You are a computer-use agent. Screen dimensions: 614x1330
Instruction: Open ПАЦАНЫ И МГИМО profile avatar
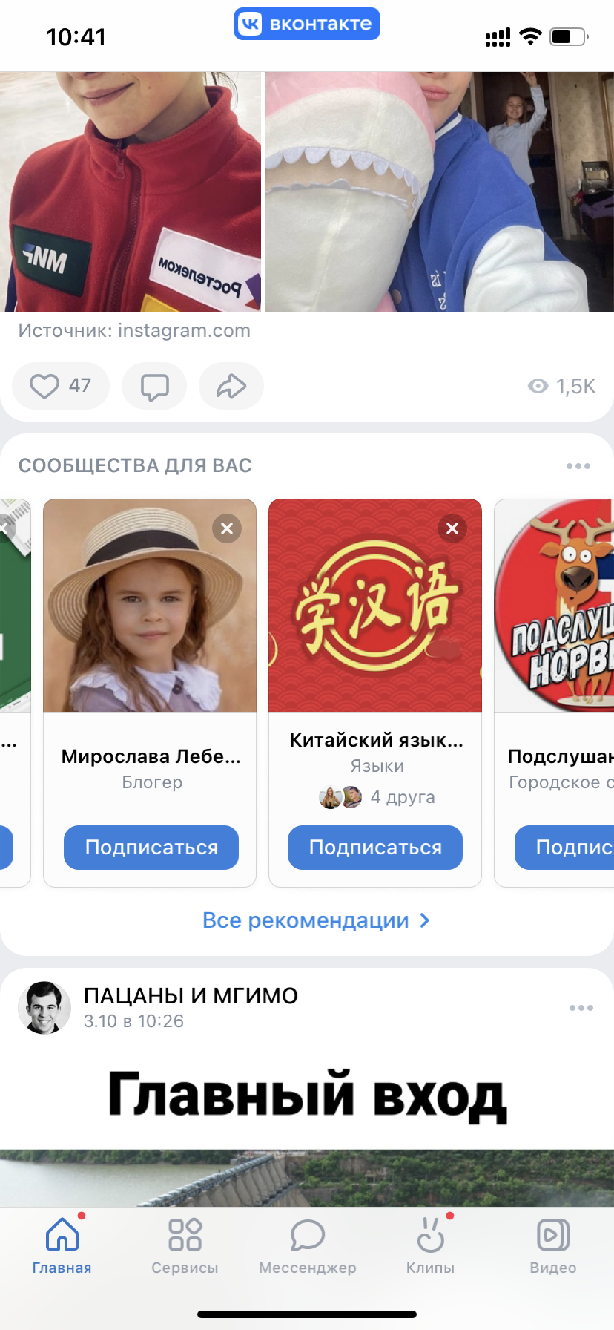click(44, 1008)
